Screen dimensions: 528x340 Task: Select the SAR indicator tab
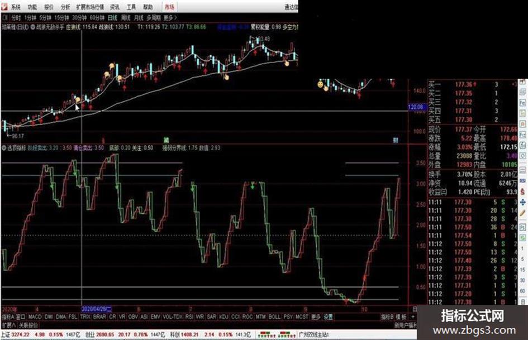point(211,317)
